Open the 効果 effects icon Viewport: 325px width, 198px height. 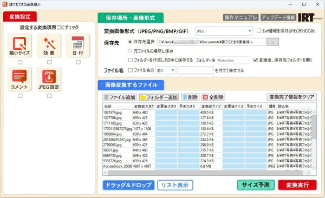click(x=49, y=46)
